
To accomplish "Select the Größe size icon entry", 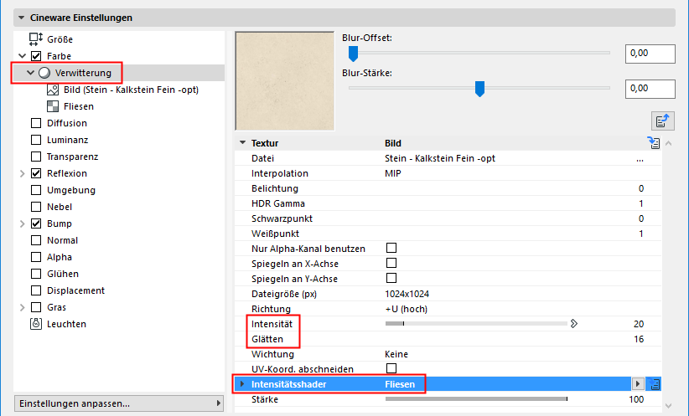I will tap(36, 39).
